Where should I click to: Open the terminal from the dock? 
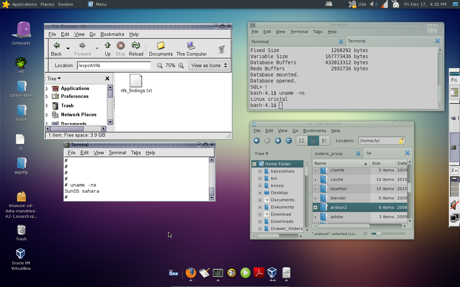click(218, 273)
